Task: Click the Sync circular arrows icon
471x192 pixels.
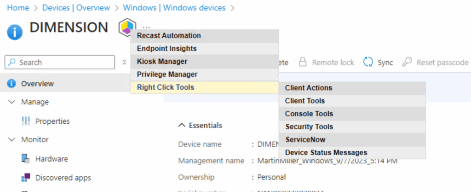Action: point(368,62)
